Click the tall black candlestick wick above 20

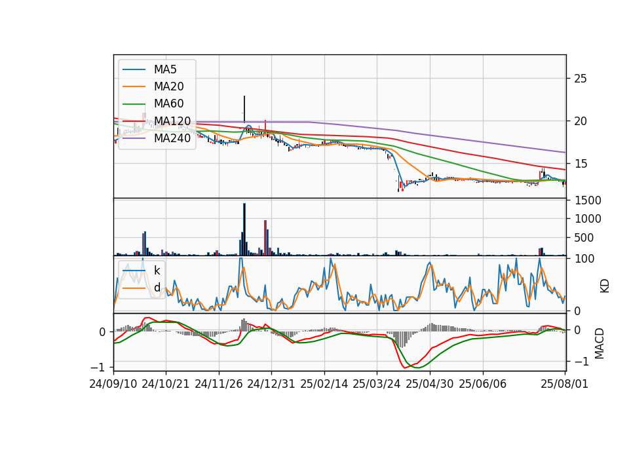tap(244, 109)
